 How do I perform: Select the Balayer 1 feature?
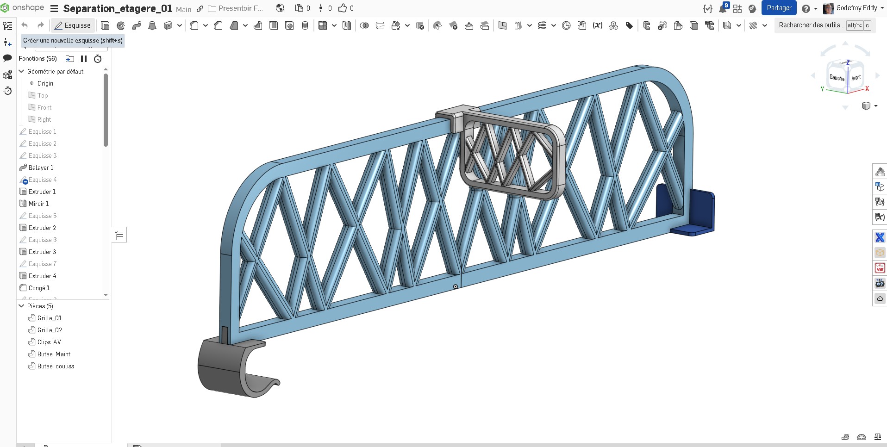coord(41,168)
